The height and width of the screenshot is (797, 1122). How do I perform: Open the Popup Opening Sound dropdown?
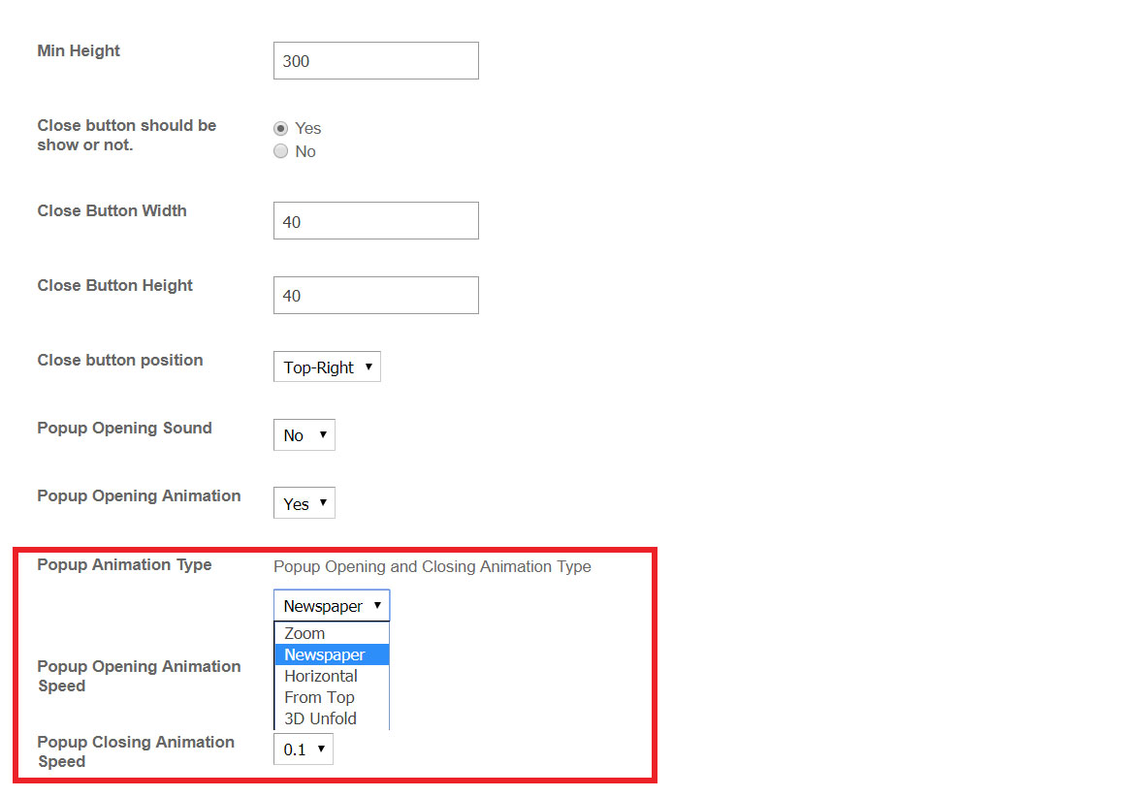tap(304, 434)
